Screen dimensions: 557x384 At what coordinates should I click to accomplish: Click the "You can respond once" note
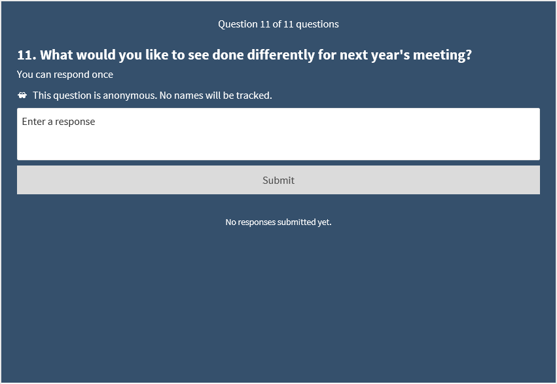point(65,75)
